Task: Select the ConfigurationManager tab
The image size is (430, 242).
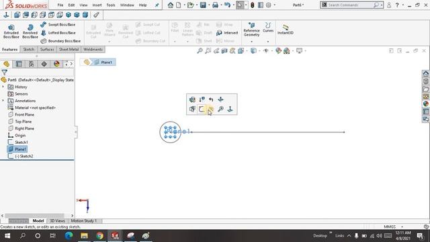Action: (x=32, y=64)
